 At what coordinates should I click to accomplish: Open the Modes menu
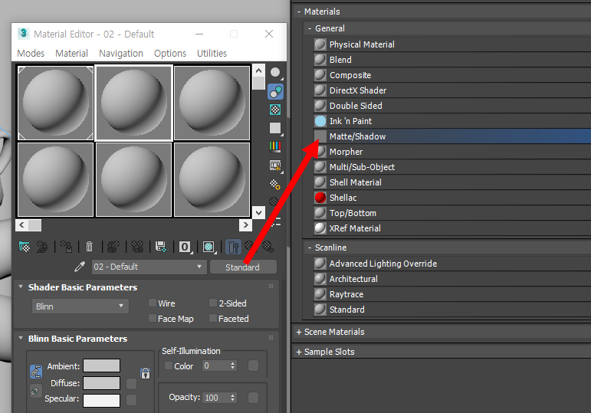[x=31, y=54]
